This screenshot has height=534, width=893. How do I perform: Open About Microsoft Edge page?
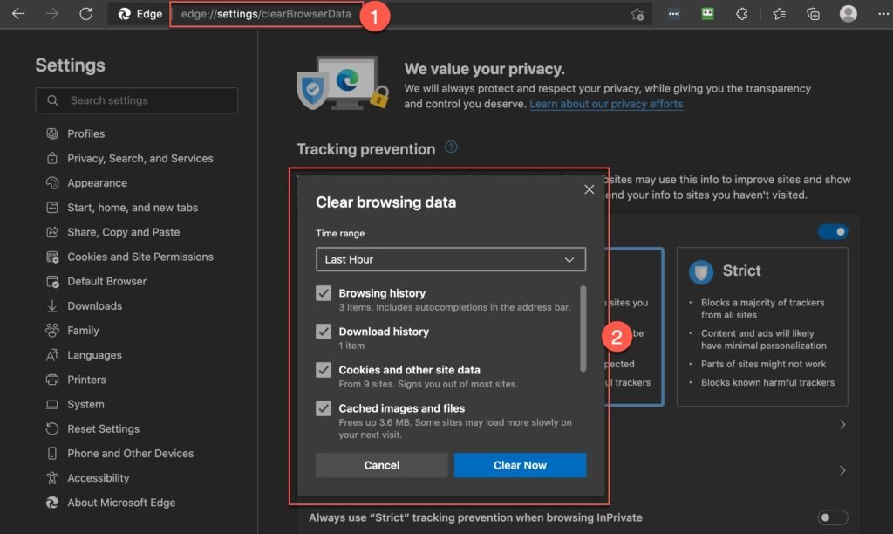tap(121, 502)
